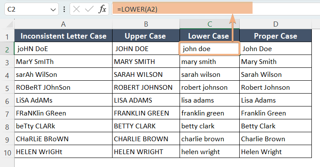Viewport: 320px width, 167px height.
Task: Click the 'Proper Case' header cell
Action: pyautogui.click(x=275, y=36)
